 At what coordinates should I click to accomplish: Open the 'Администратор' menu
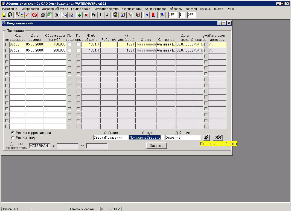(x=155, y=9)
